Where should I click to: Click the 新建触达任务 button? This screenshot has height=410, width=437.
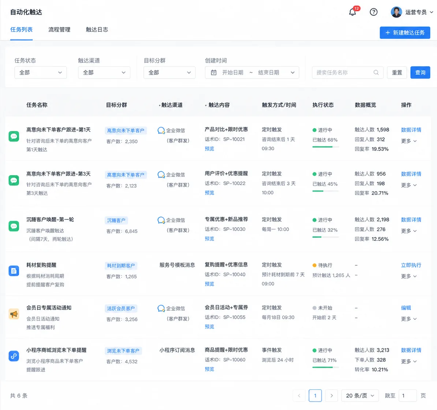(405, 33)
